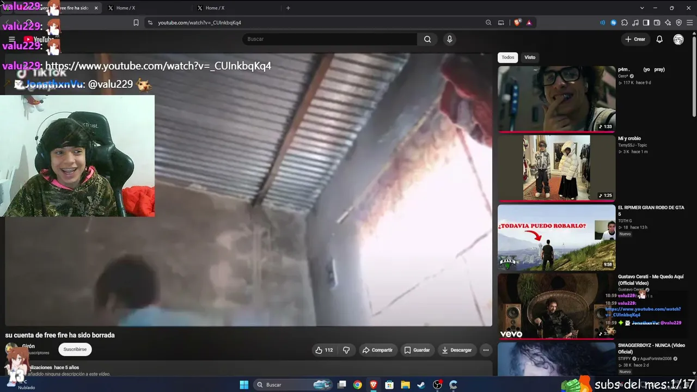Click the zoom magnifier icon in address bar
Image resolution: width=697 pixels, height=392 pixels.
point(488,22)
